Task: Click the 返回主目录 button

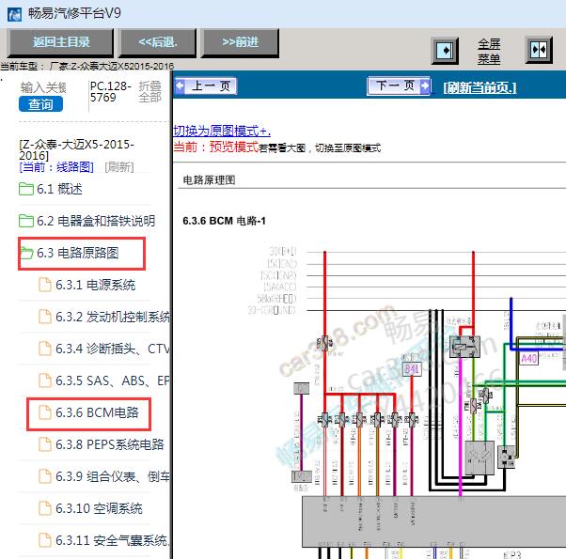Action: point(61,42)
